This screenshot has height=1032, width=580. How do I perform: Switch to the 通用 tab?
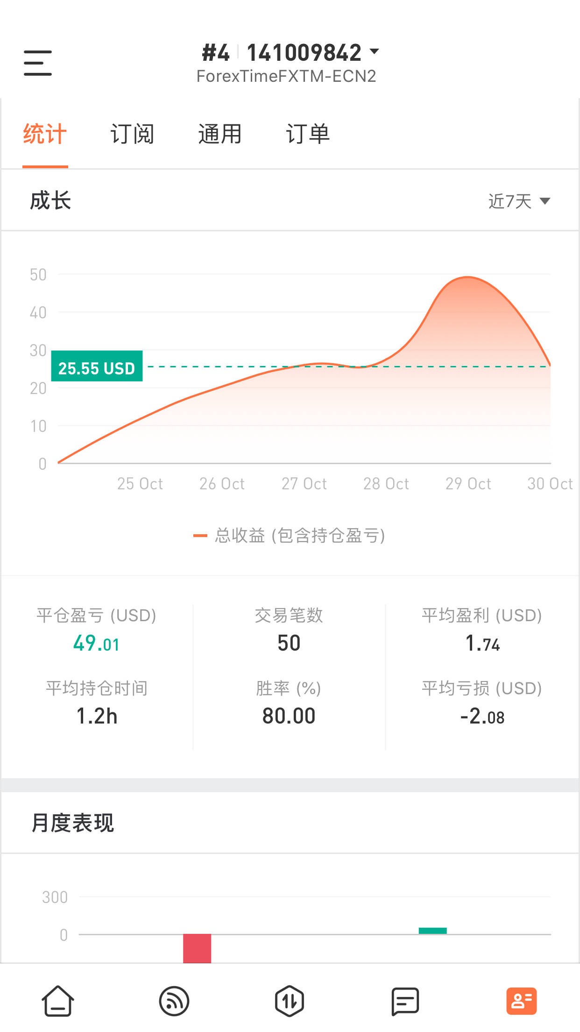(220, 134)
